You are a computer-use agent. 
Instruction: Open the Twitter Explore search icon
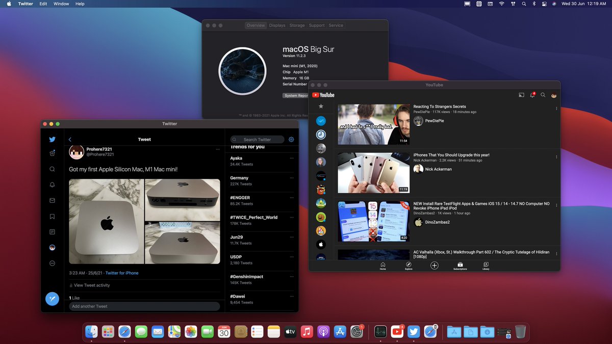(52, 169)
